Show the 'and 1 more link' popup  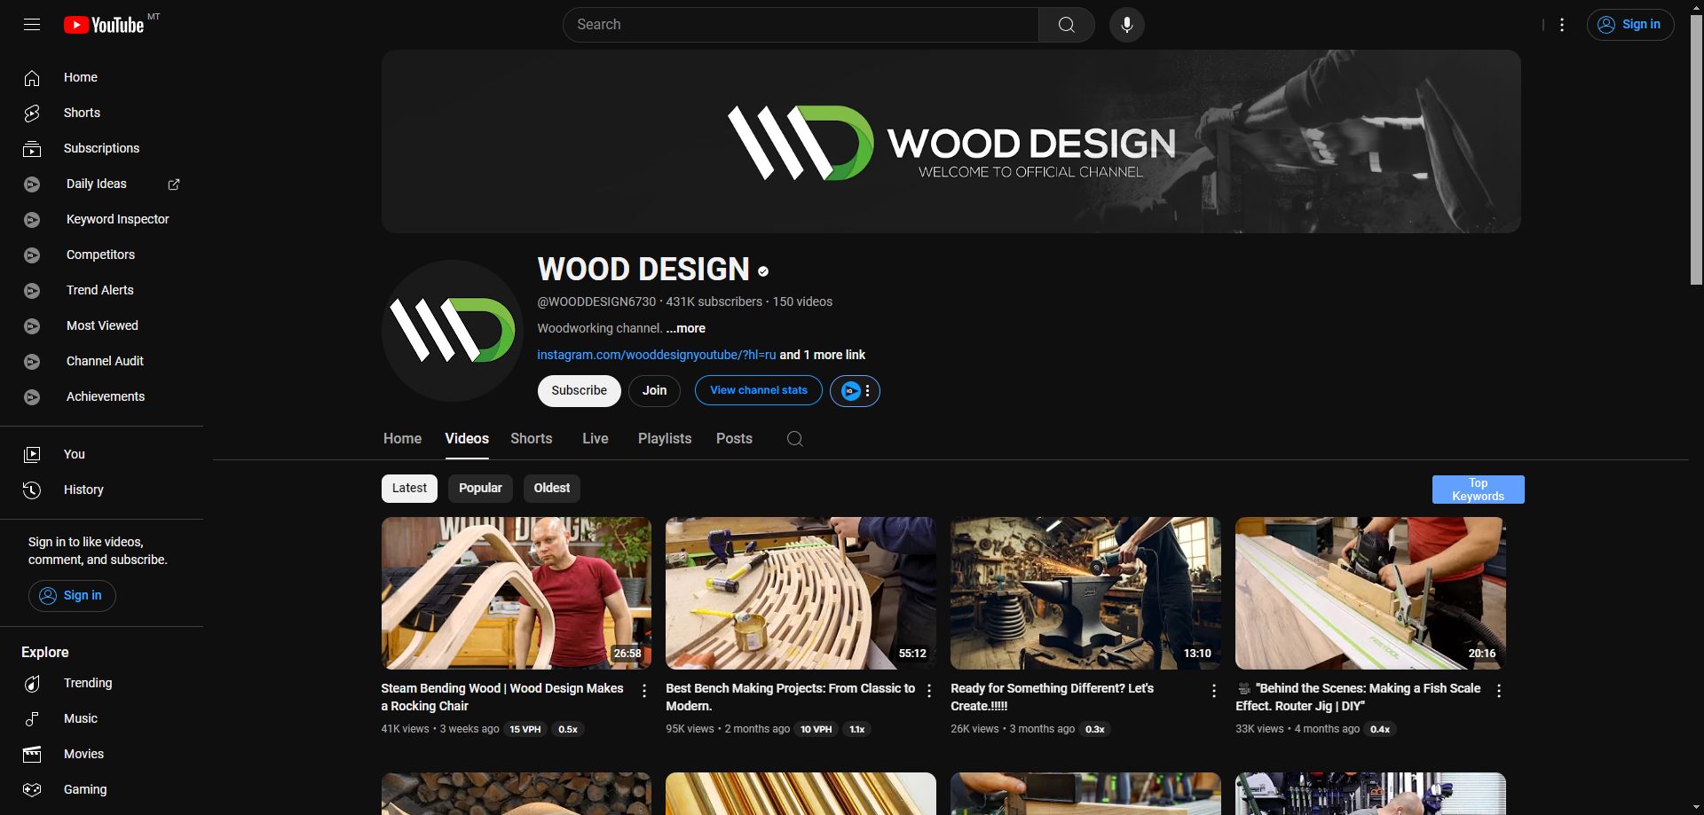coord(823,355)
